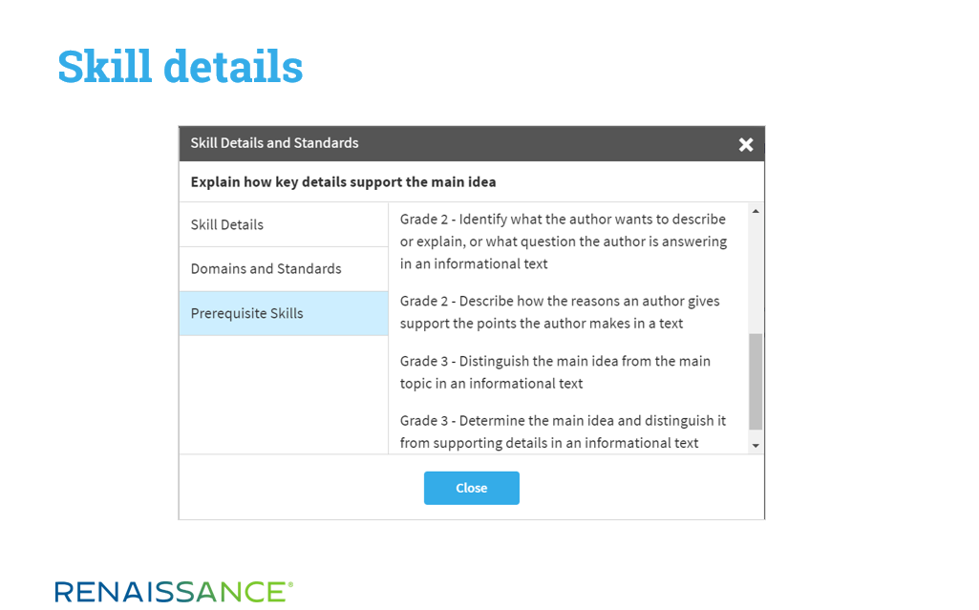
Task: Click the scrollbar down arrow
Action: point(756,446)
